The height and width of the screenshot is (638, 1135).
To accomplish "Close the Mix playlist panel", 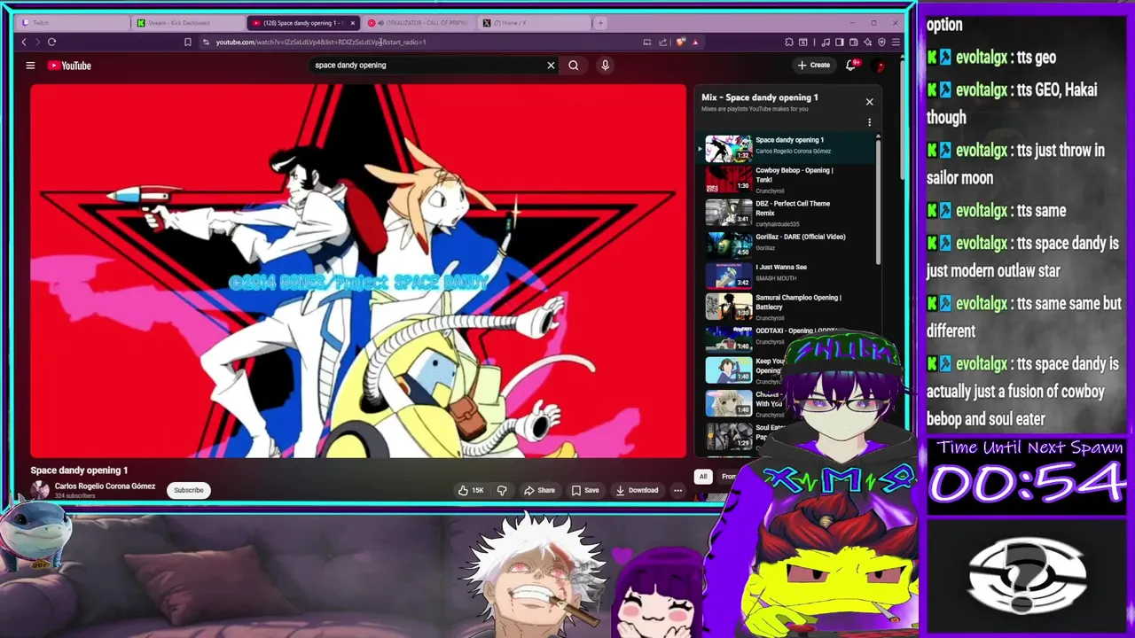I will point(869,102).
